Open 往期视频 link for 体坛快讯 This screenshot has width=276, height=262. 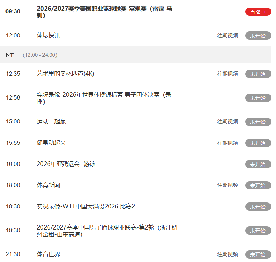pyautogui.click(x=228, y=36)
